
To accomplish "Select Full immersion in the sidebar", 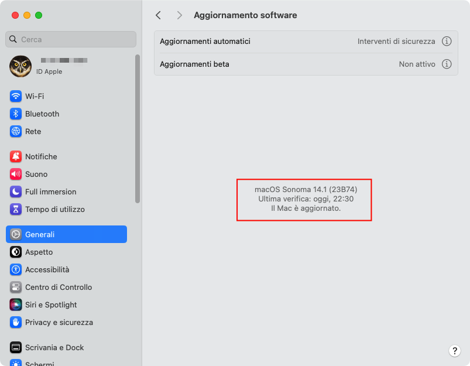I will point(67,191).
